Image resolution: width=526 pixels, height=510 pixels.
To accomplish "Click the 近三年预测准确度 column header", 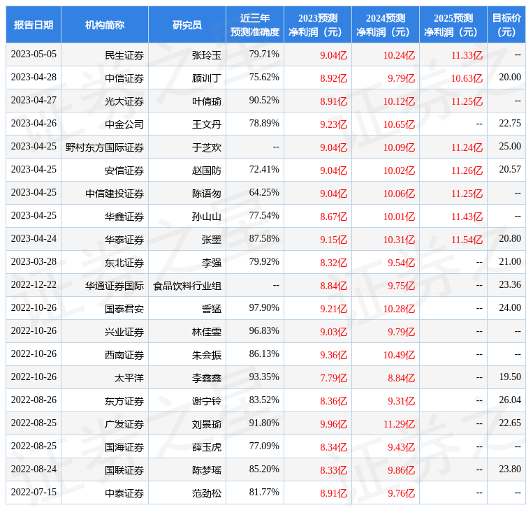I will pos(255,24).
